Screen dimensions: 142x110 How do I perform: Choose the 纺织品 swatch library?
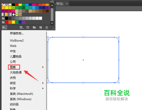click(14, 104)
